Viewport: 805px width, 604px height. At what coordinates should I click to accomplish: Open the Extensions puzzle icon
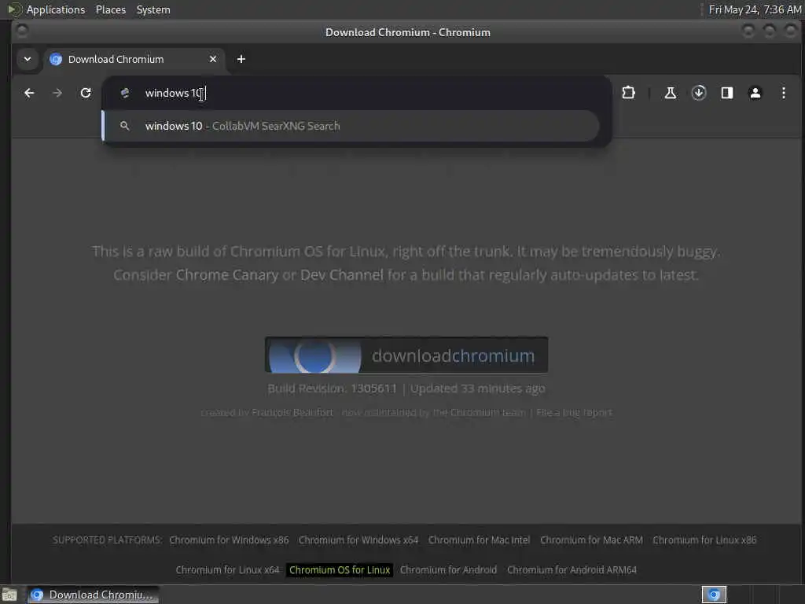pyautogui.click(x=628, y=93)
